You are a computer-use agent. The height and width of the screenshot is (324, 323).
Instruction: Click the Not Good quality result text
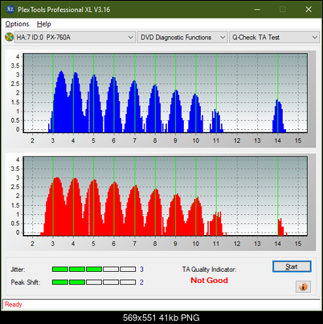209,281
